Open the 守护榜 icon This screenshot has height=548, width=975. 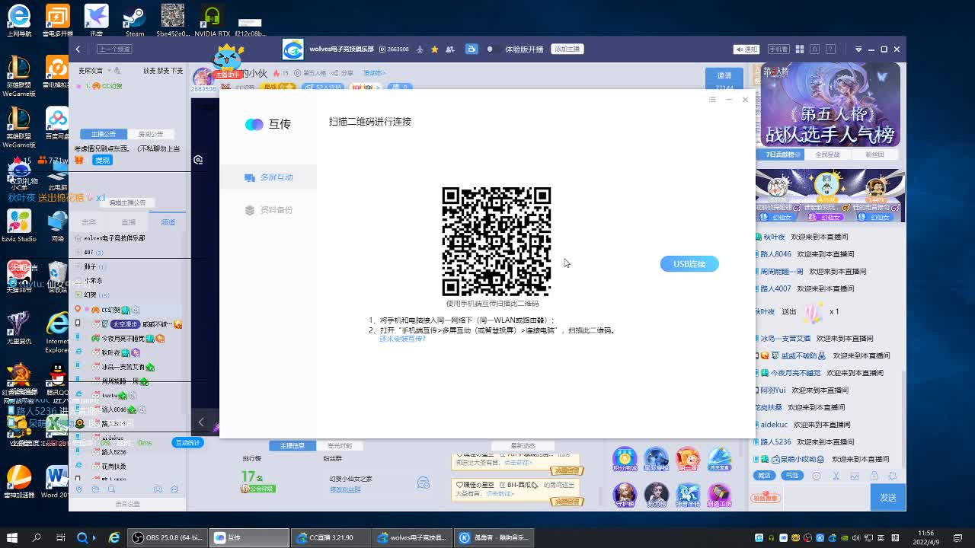pyautogui.click(x=625, y=495)
